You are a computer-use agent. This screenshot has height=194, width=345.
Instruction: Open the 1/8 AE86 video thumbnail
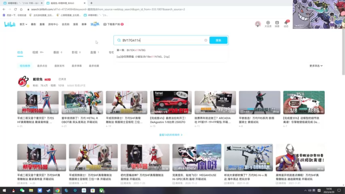point(304,103)
